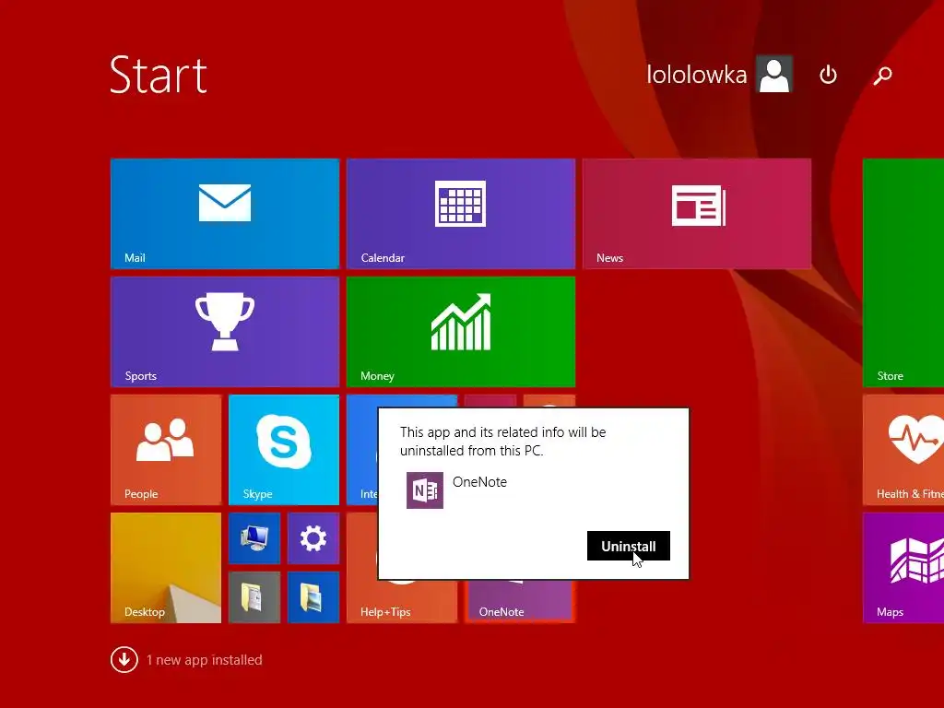Viewport: 944px width, 708px height.
Task: Launch Skype from its tile
Action: click(x=284, y=449)
